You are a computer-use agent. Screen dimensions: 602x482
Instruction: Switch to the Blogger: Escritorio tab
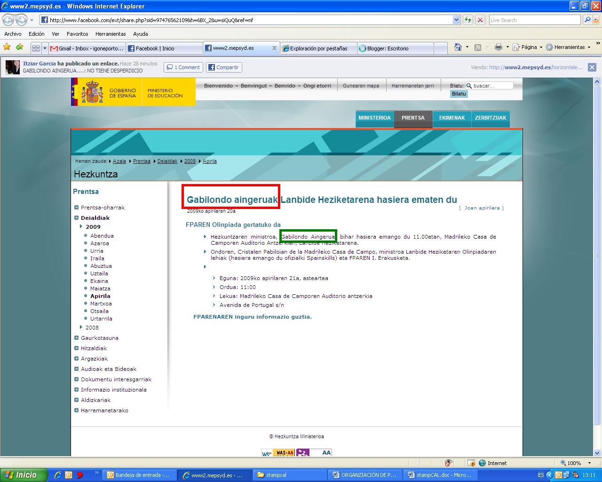click(395, 48)
